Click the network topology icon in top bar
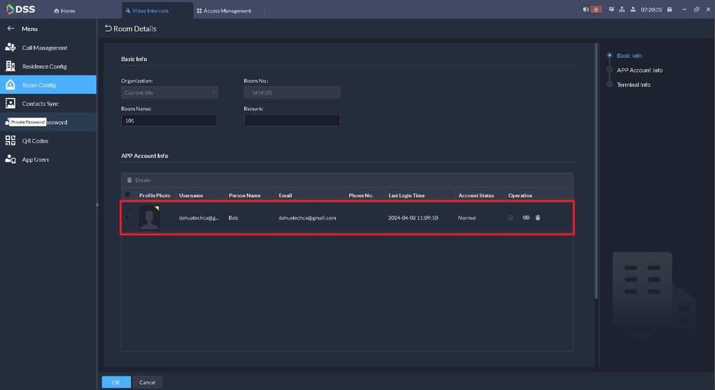 622,10
